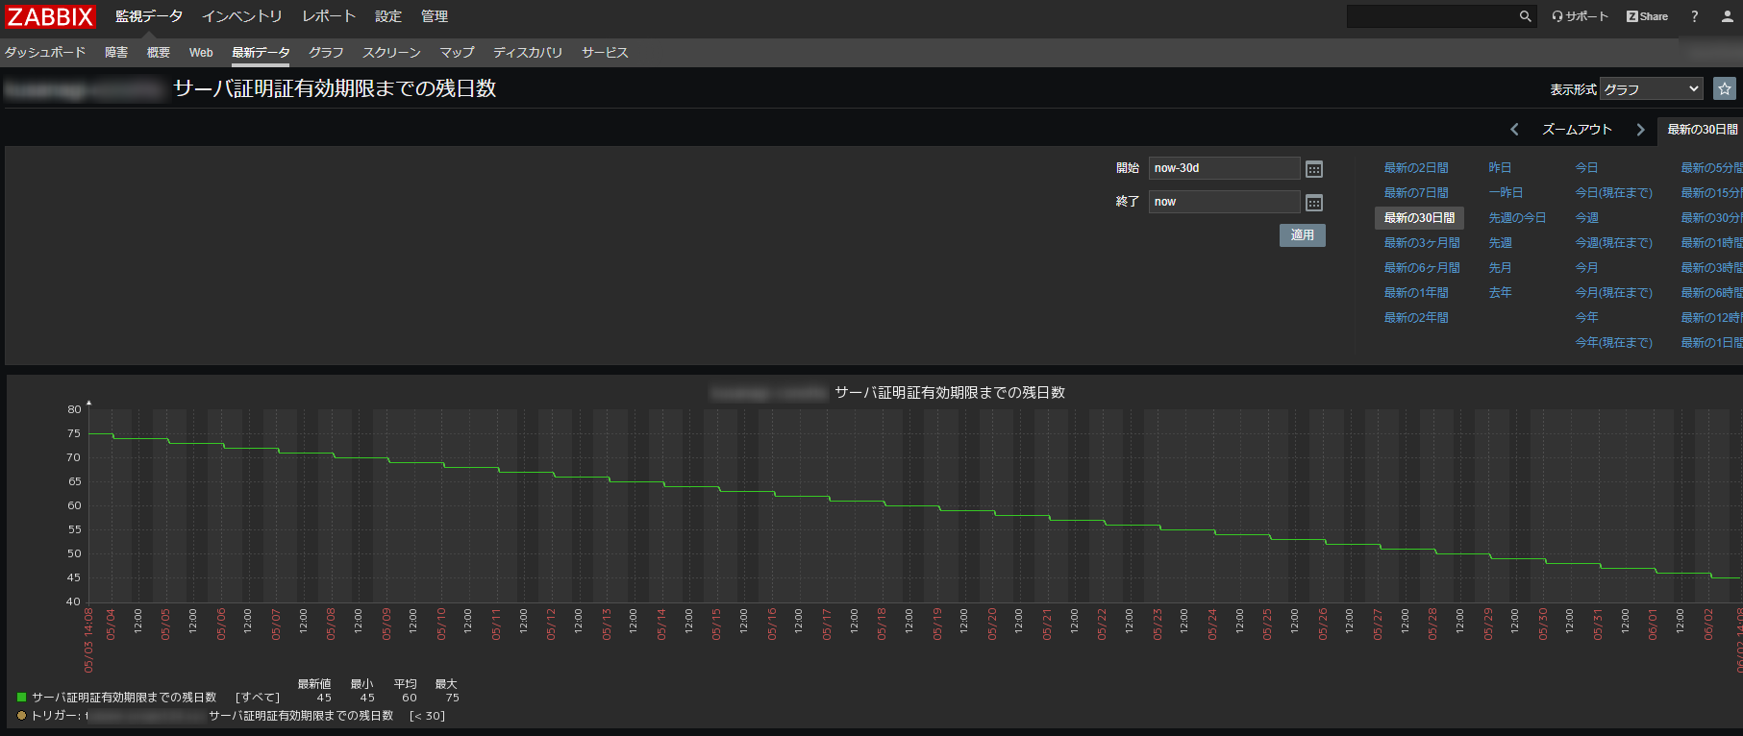Toggle the 最新の30日間 time selector tab
The height and width of the screenshot is (736, 1743).
coord(1701,130)
